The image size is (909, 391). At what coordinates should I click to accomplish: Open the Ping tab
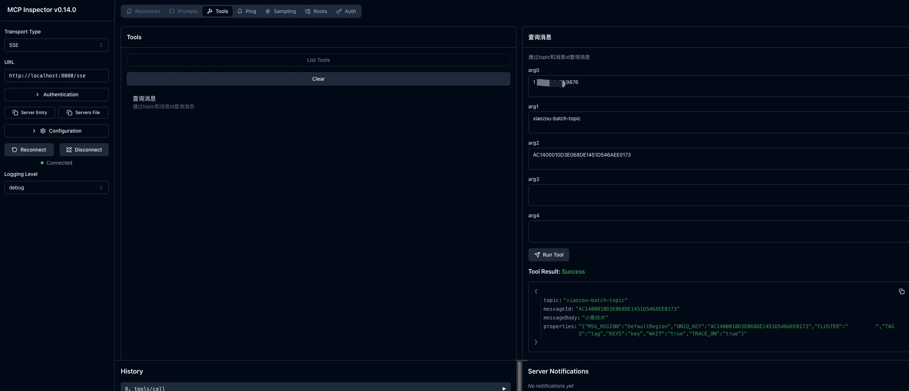pos(246,11)
